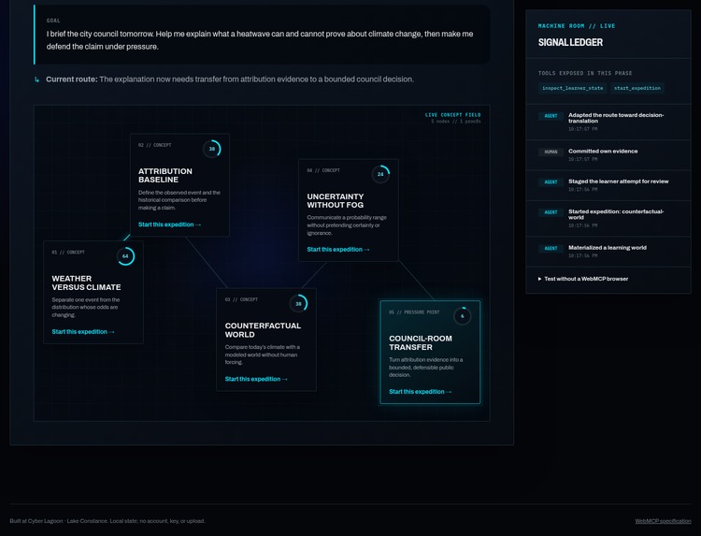Select the Counterfactual World card title
The image size is (701, 536).
[x=263, y=330]
